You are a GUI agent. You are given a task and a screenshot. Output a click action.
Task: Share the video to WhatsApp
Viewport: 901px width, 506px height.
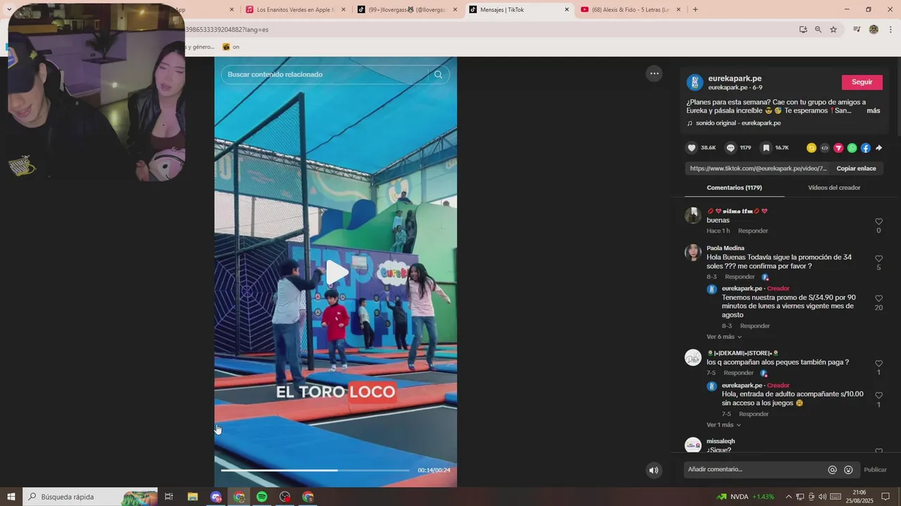(x=852, y=148)
